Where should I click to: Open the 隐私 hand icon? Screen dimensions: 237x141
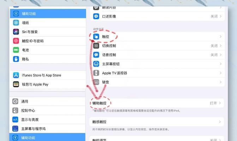(16, 59)
